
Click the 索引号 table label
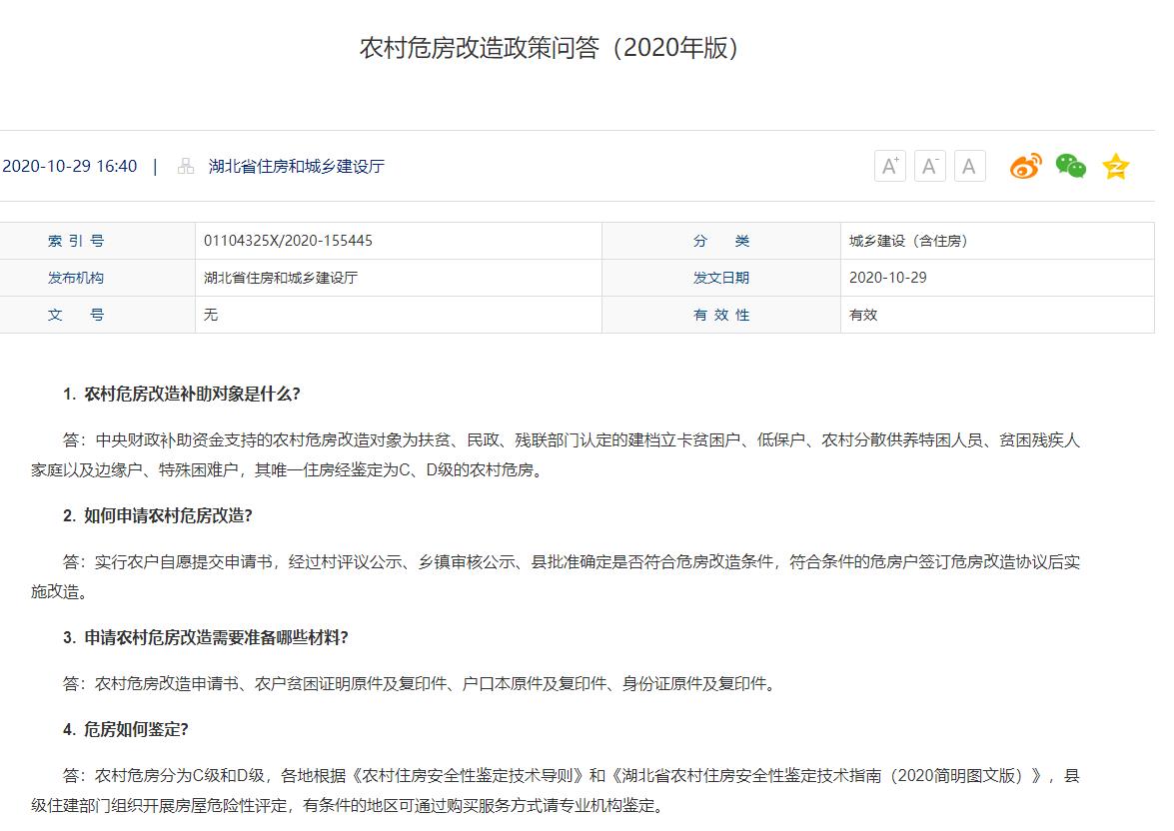coord(76,241)
